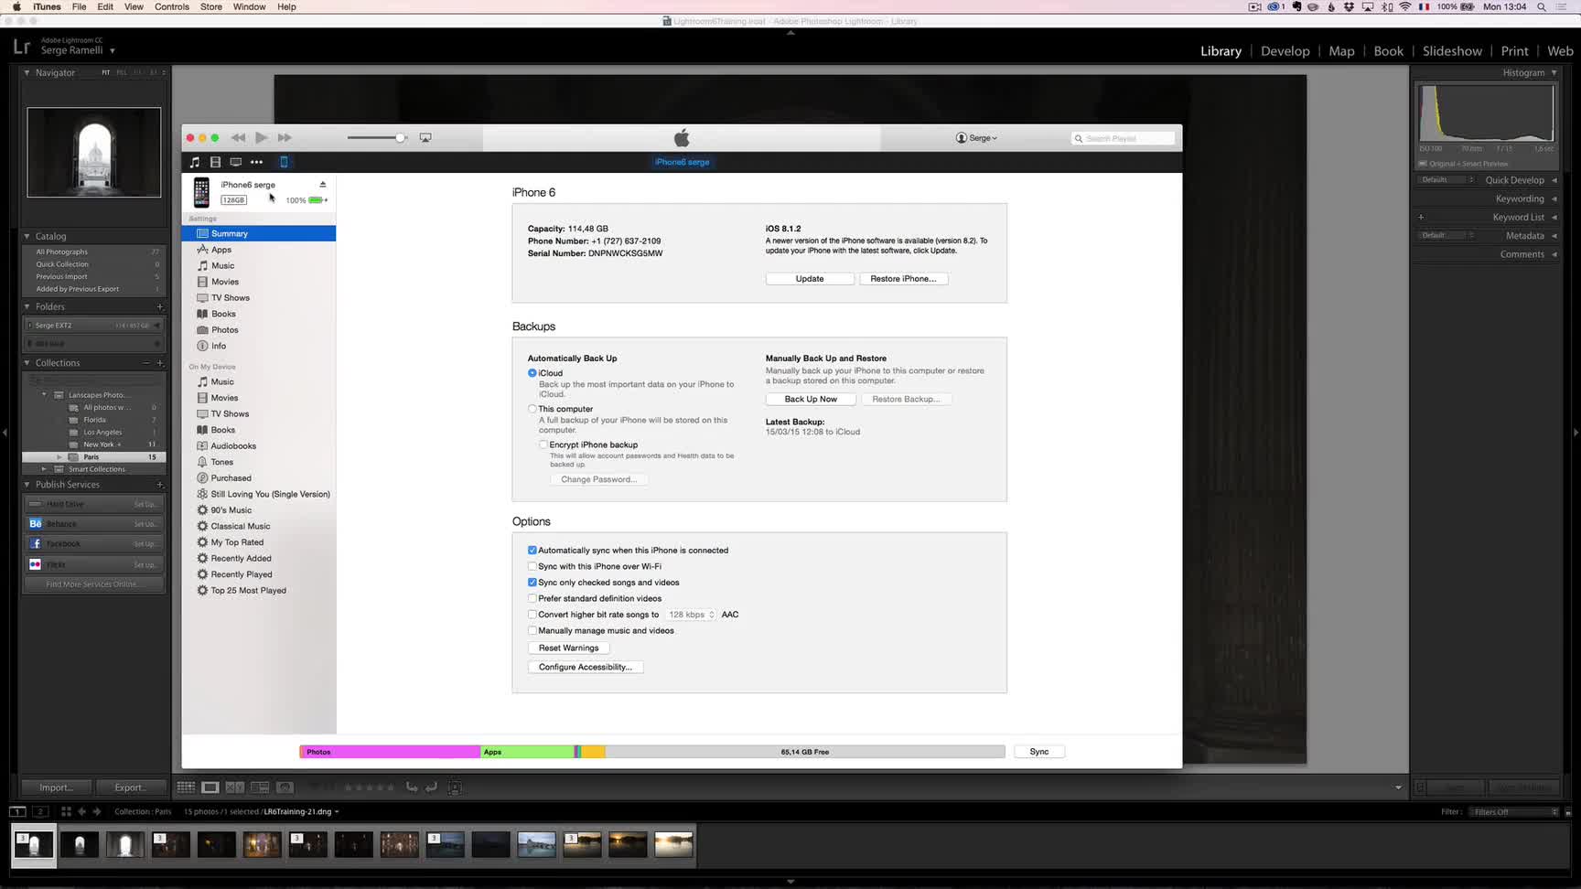Viewport: 1581px width, 889px height.
Task: Open the Store menu in menu bar
Action: (211, 6)
